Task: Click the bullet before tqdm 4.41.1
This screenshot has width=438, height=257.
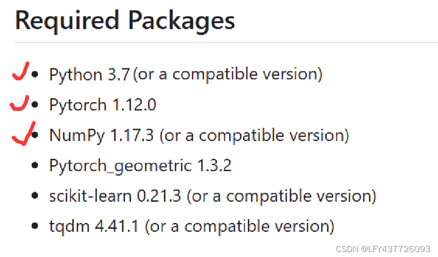Action: pos(35,226)
